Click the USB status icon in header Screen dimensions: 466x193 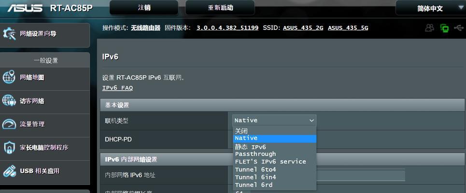(459, 28)
